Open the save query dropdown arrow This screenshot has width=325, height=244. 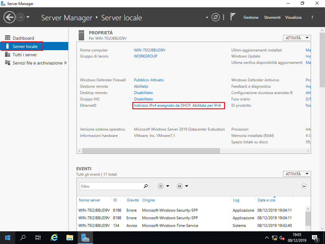(x=187, y=186)
